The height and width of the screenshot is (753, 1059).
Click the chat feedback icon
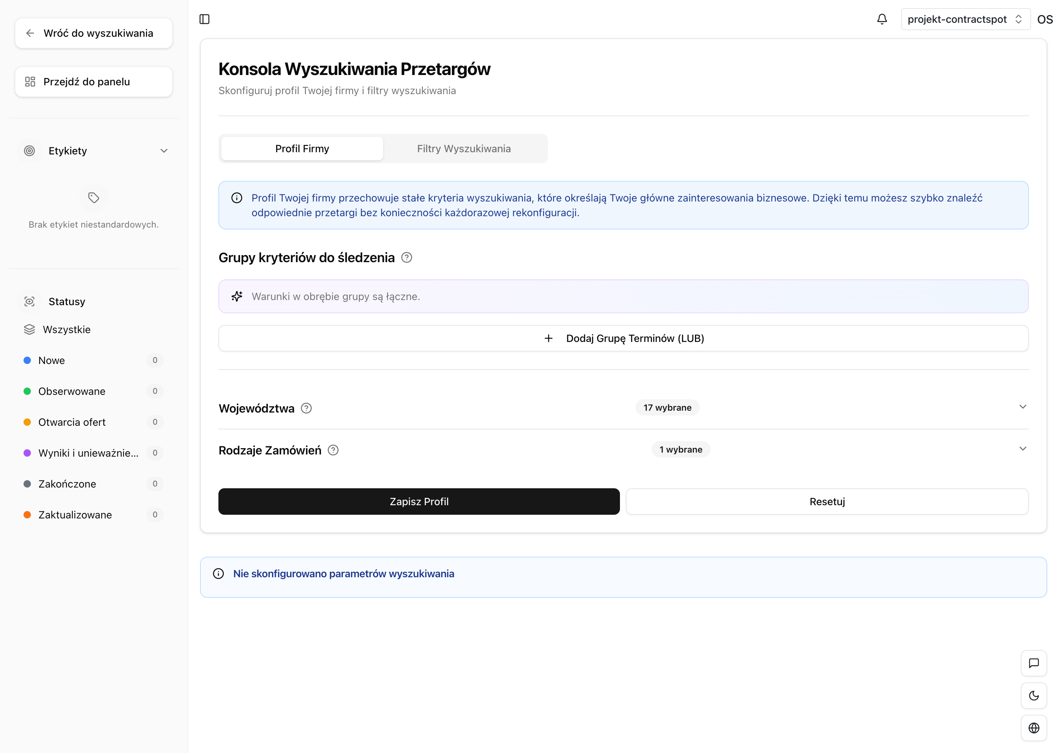[x=1034, y=663]
